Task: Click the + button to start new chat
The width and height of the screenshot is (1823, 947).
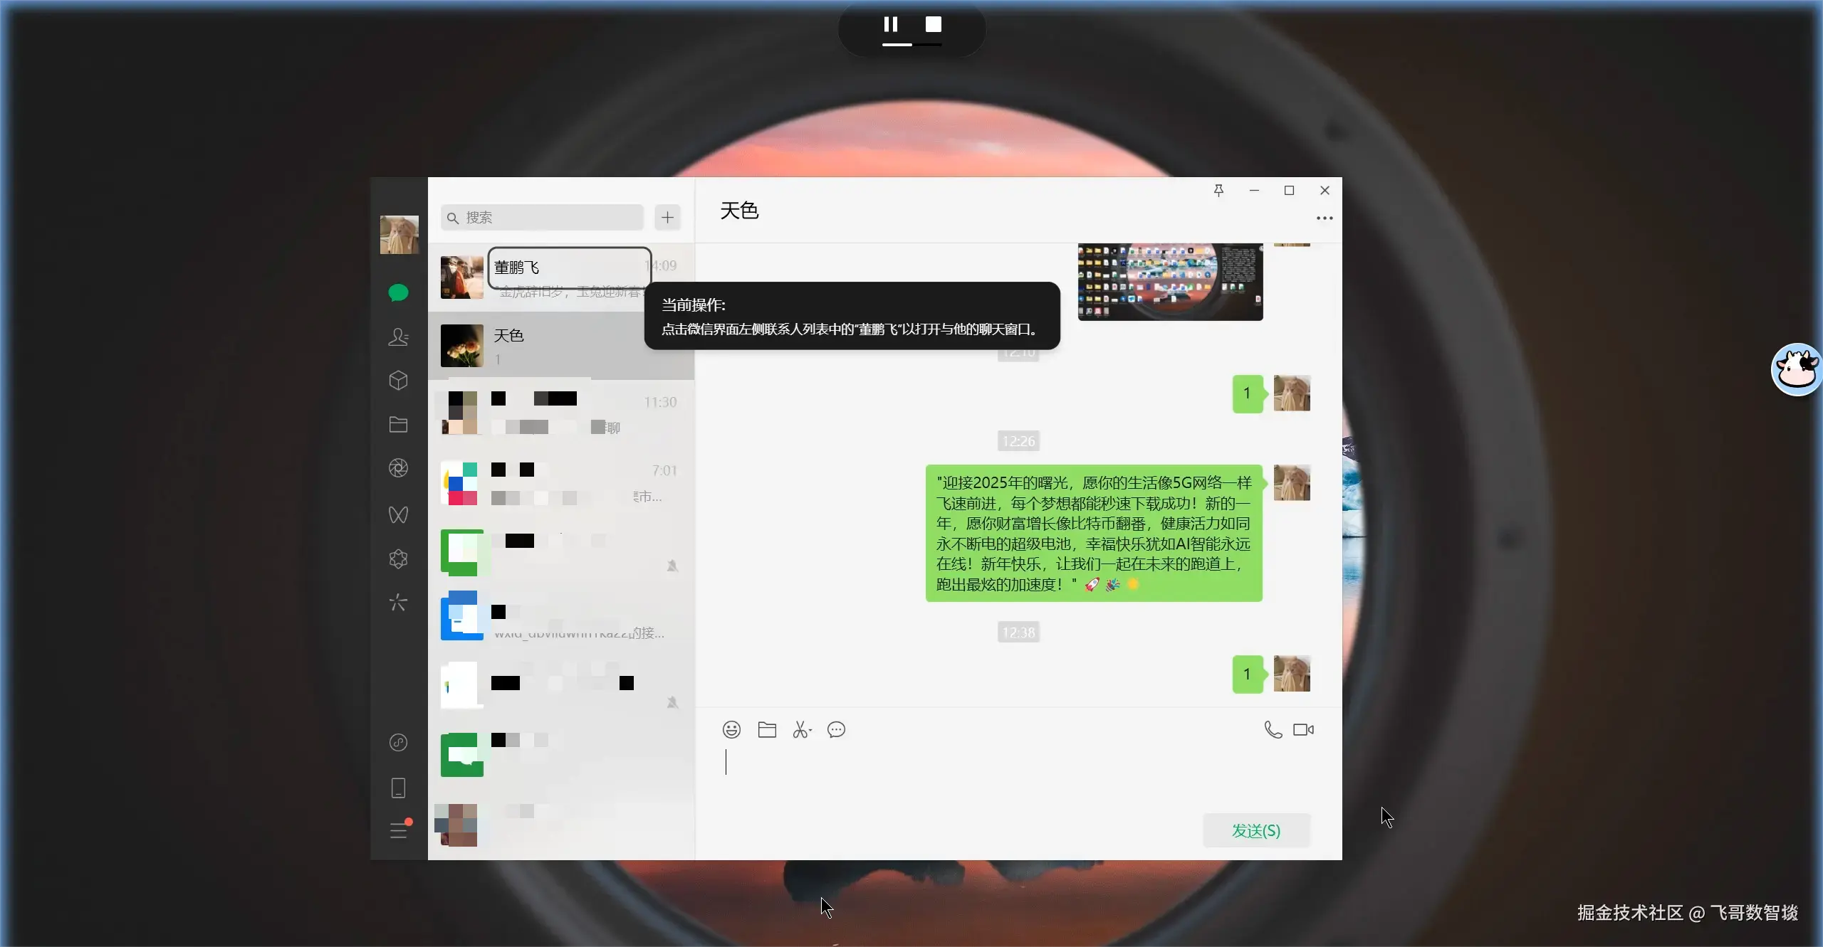Action: coord(667,217)
